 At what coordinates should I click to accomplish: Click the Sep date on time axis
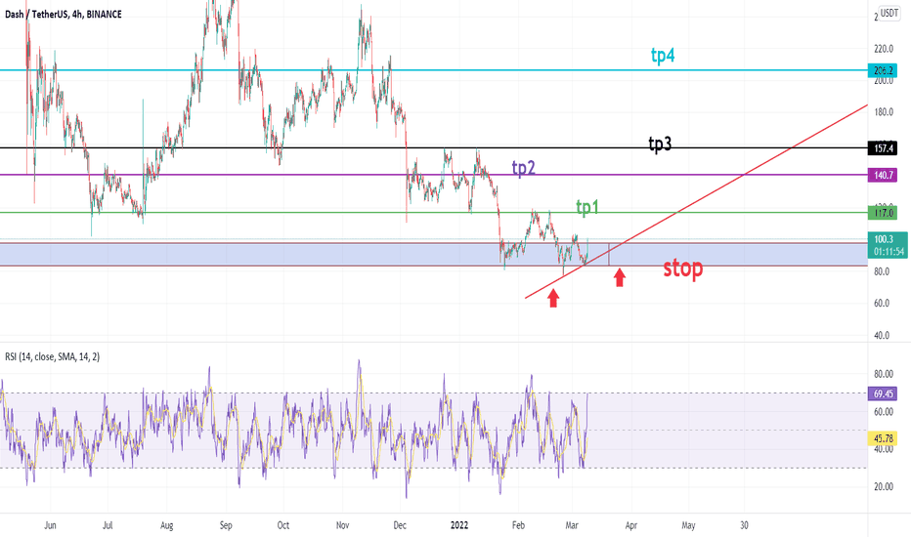coord(226,525)
